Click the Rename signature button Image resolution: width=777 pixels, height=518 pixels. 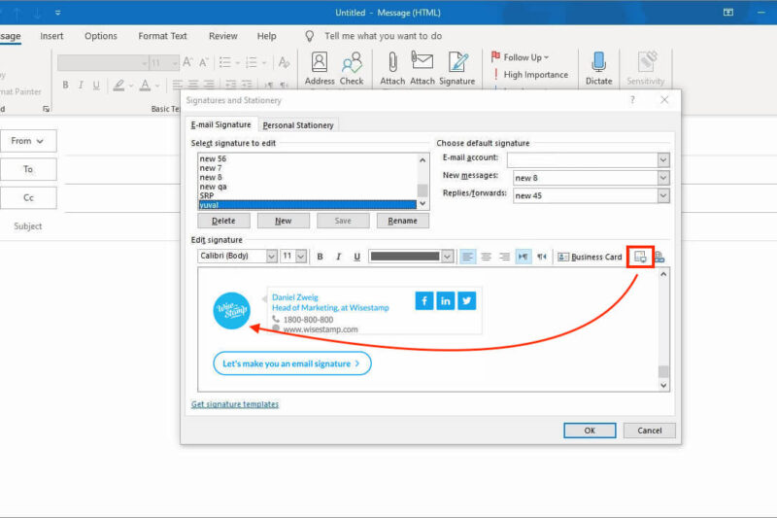pos(402,221)
